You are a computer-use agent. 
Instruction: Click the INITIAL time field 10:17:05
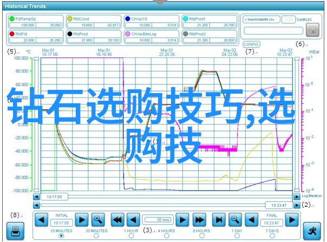tap(61, 223)
